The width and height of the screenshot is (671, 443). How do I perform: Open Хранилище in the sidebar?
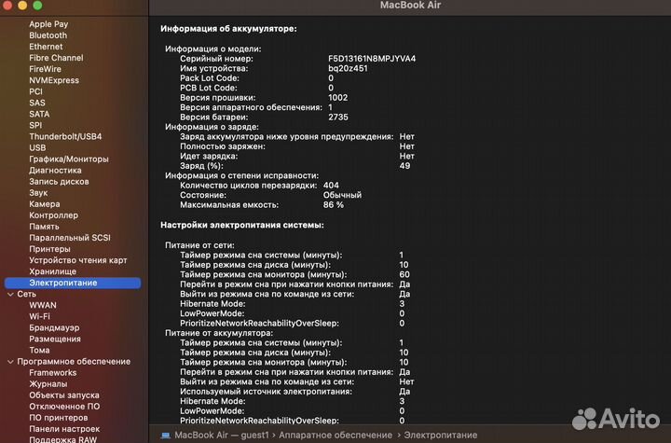pos(52,271)
